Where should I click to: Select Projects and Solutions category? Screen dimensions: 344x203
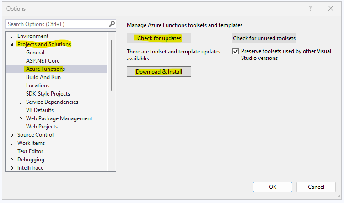(x=44, y=44)
